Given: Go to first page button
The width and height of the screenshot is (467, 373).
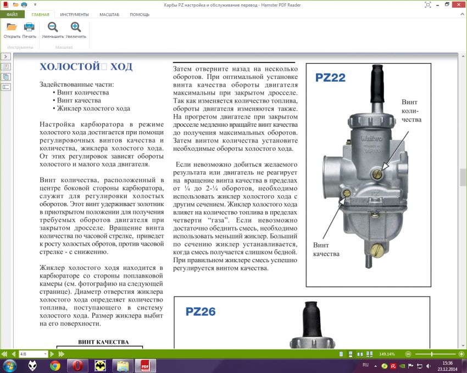Looking at the screenshot, I should (x=4, y=354).
